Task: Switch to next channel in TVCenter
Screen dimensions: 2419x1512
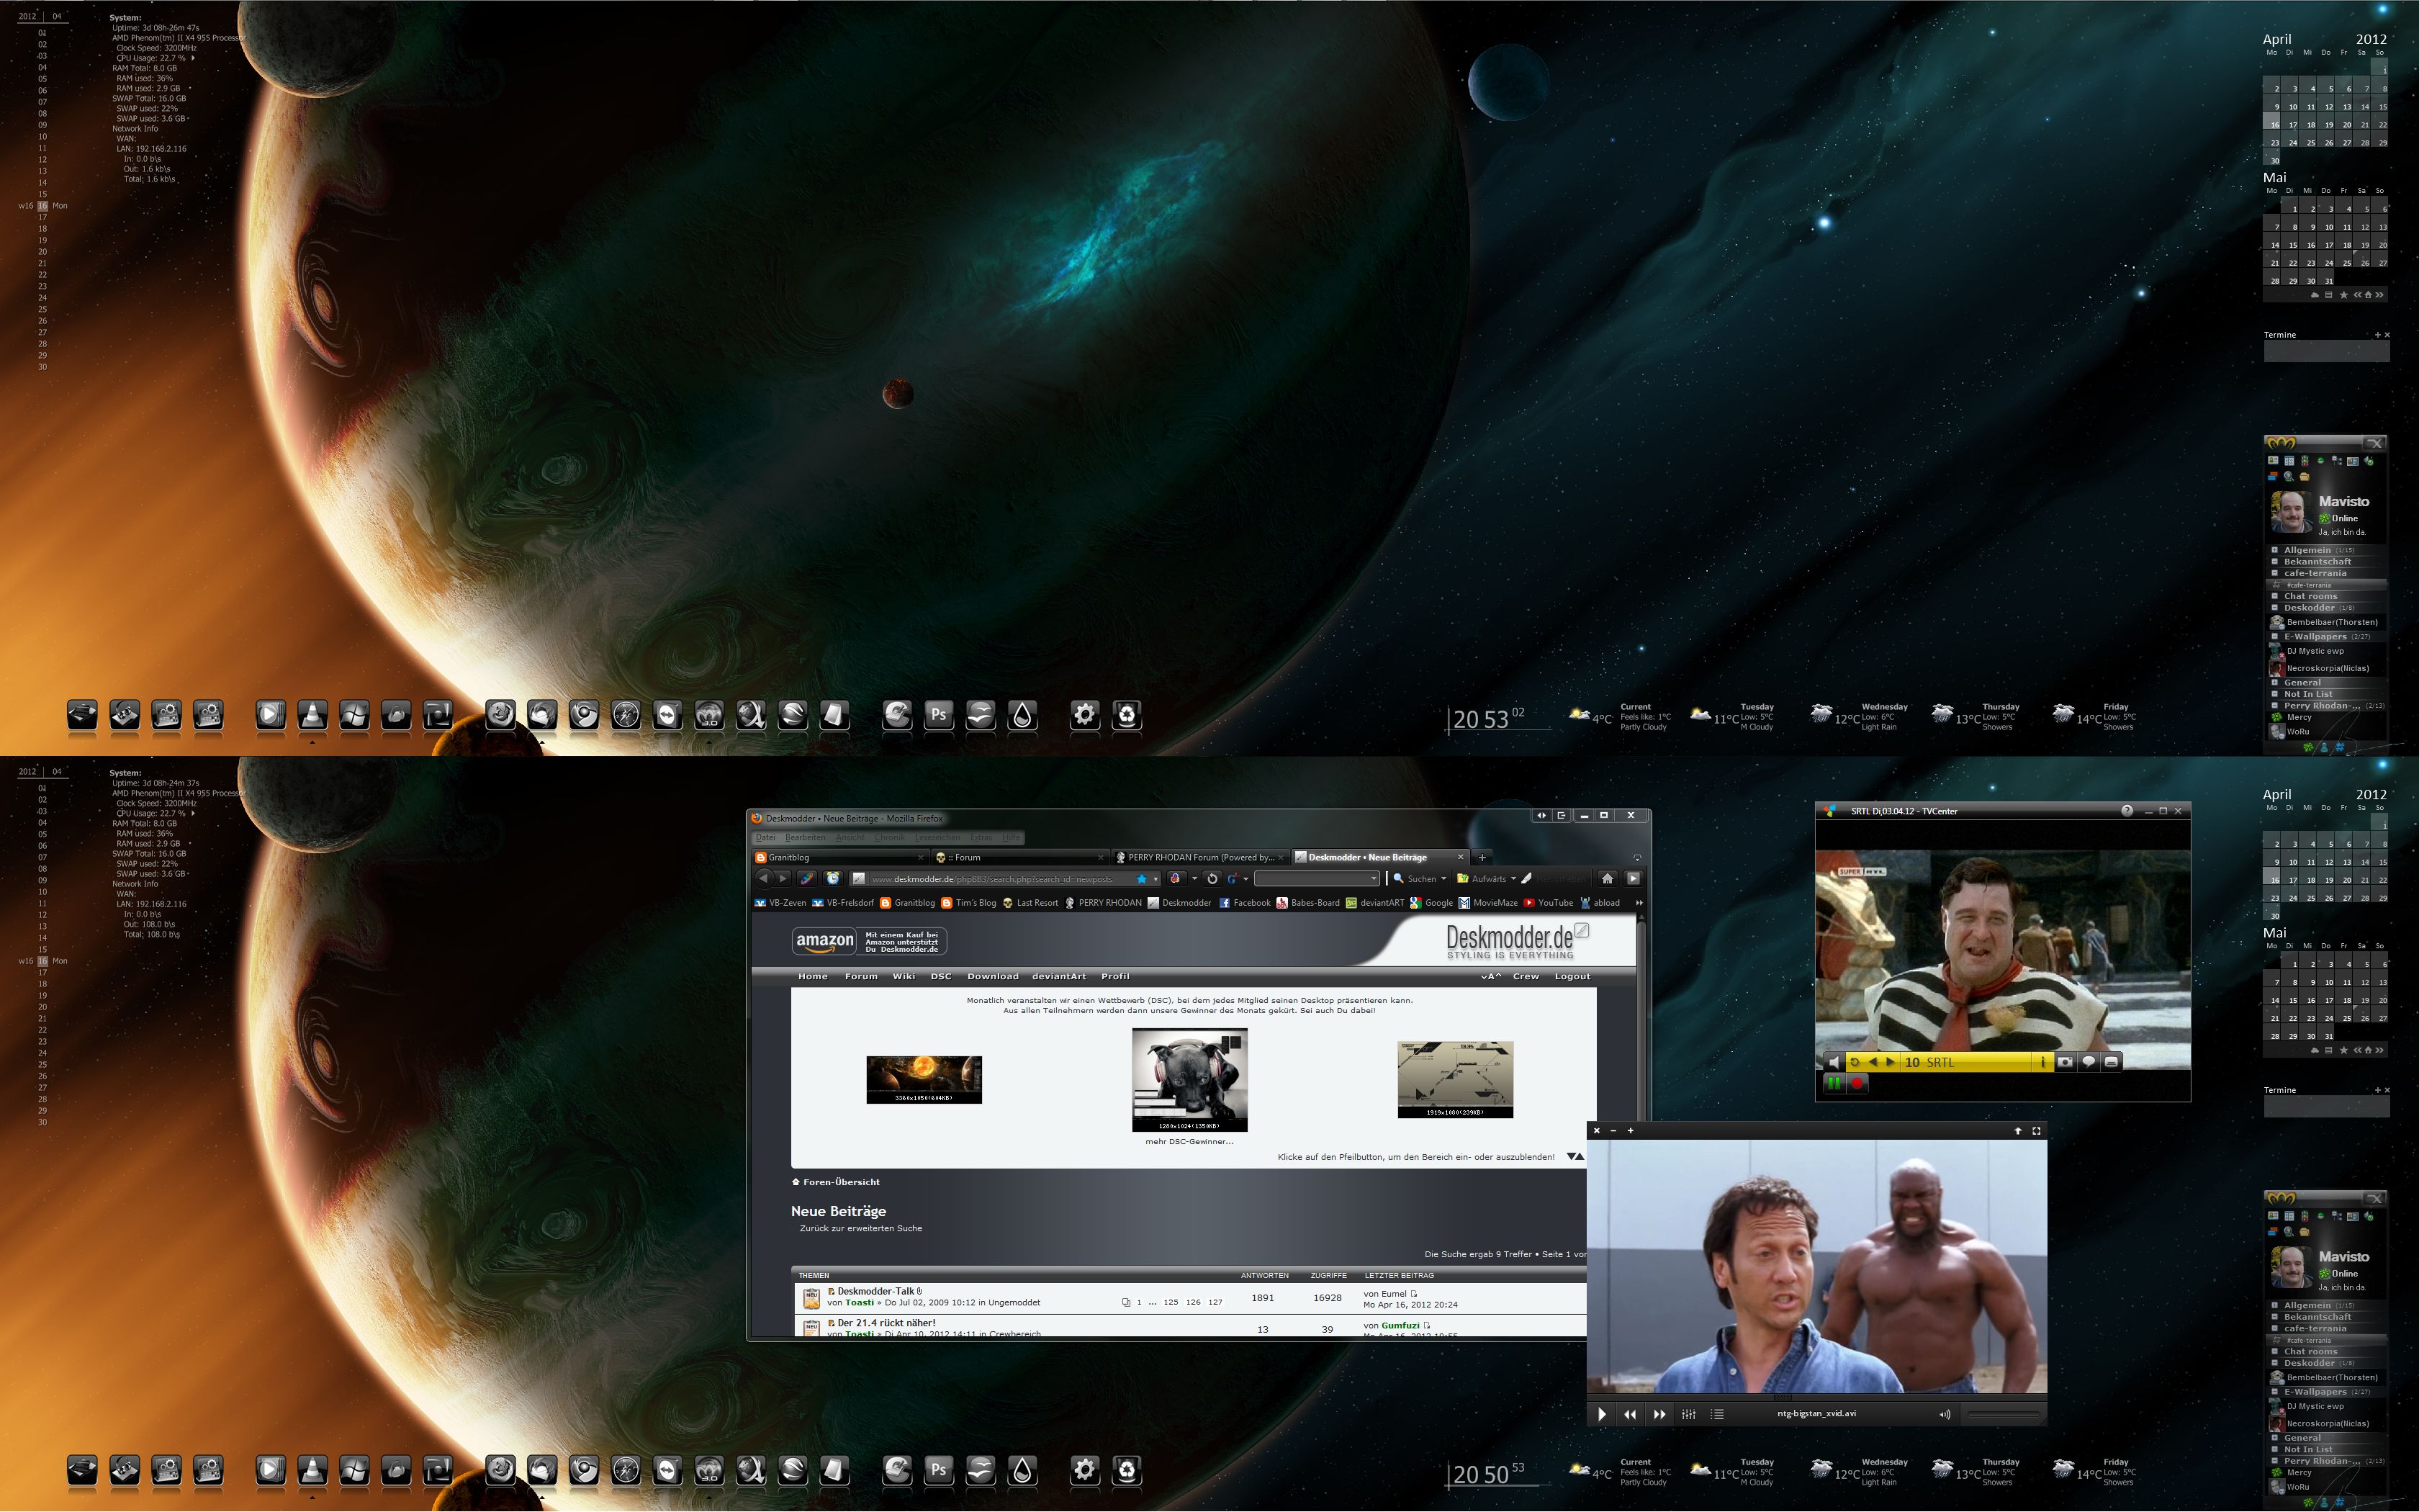Action: pos(1891,1062)
